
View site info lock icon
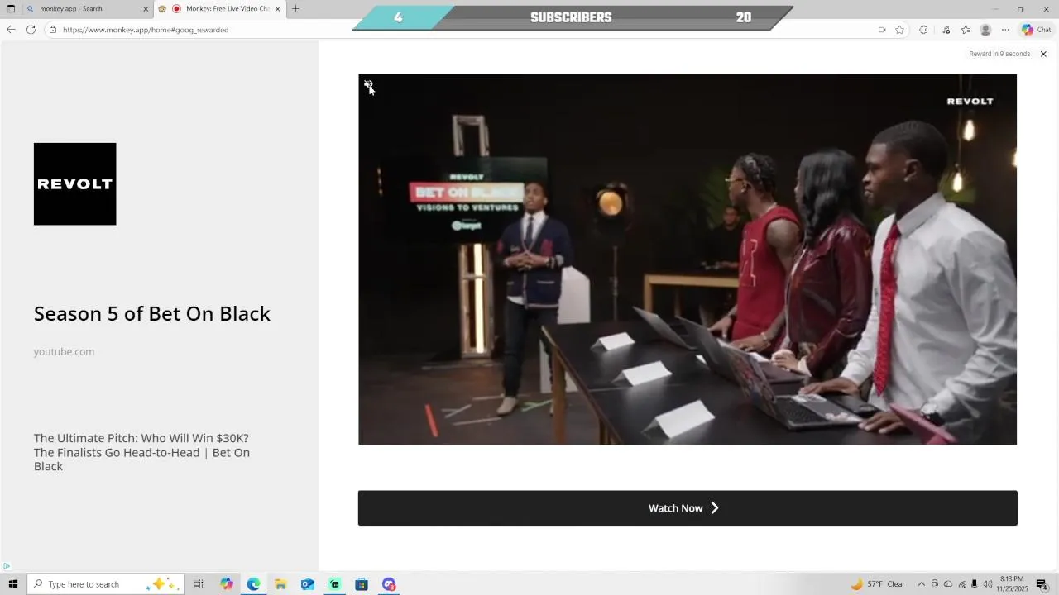pyautogui.click(x=53, y=30)
